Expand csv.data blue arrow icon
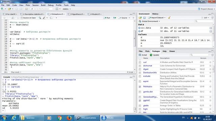Image resolution: width=216 pixels, height=121 pixels. click(139, 28)
